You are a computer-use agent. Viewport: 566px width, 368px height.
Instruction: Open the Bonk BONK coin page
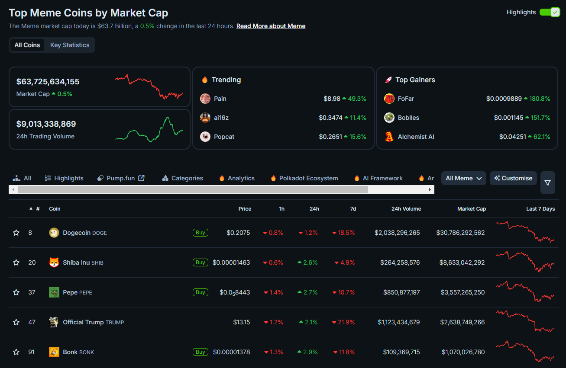pyautogui.click(x=78, y=352)
